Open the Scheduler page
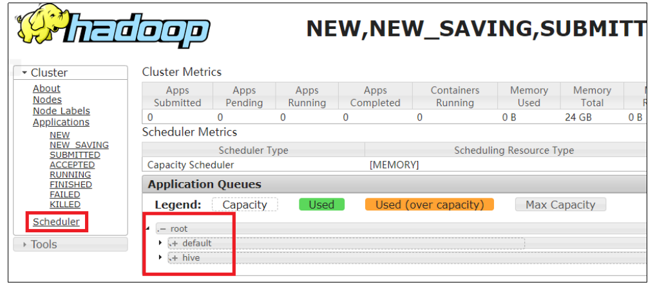The height and width of the screenshot is (287, 655). [57, 222]
